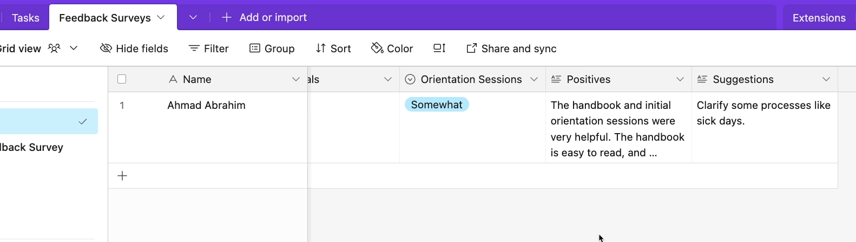Expand the Name field dropdown arrow
Screen dimensions: 856x242
pos(296,79)
